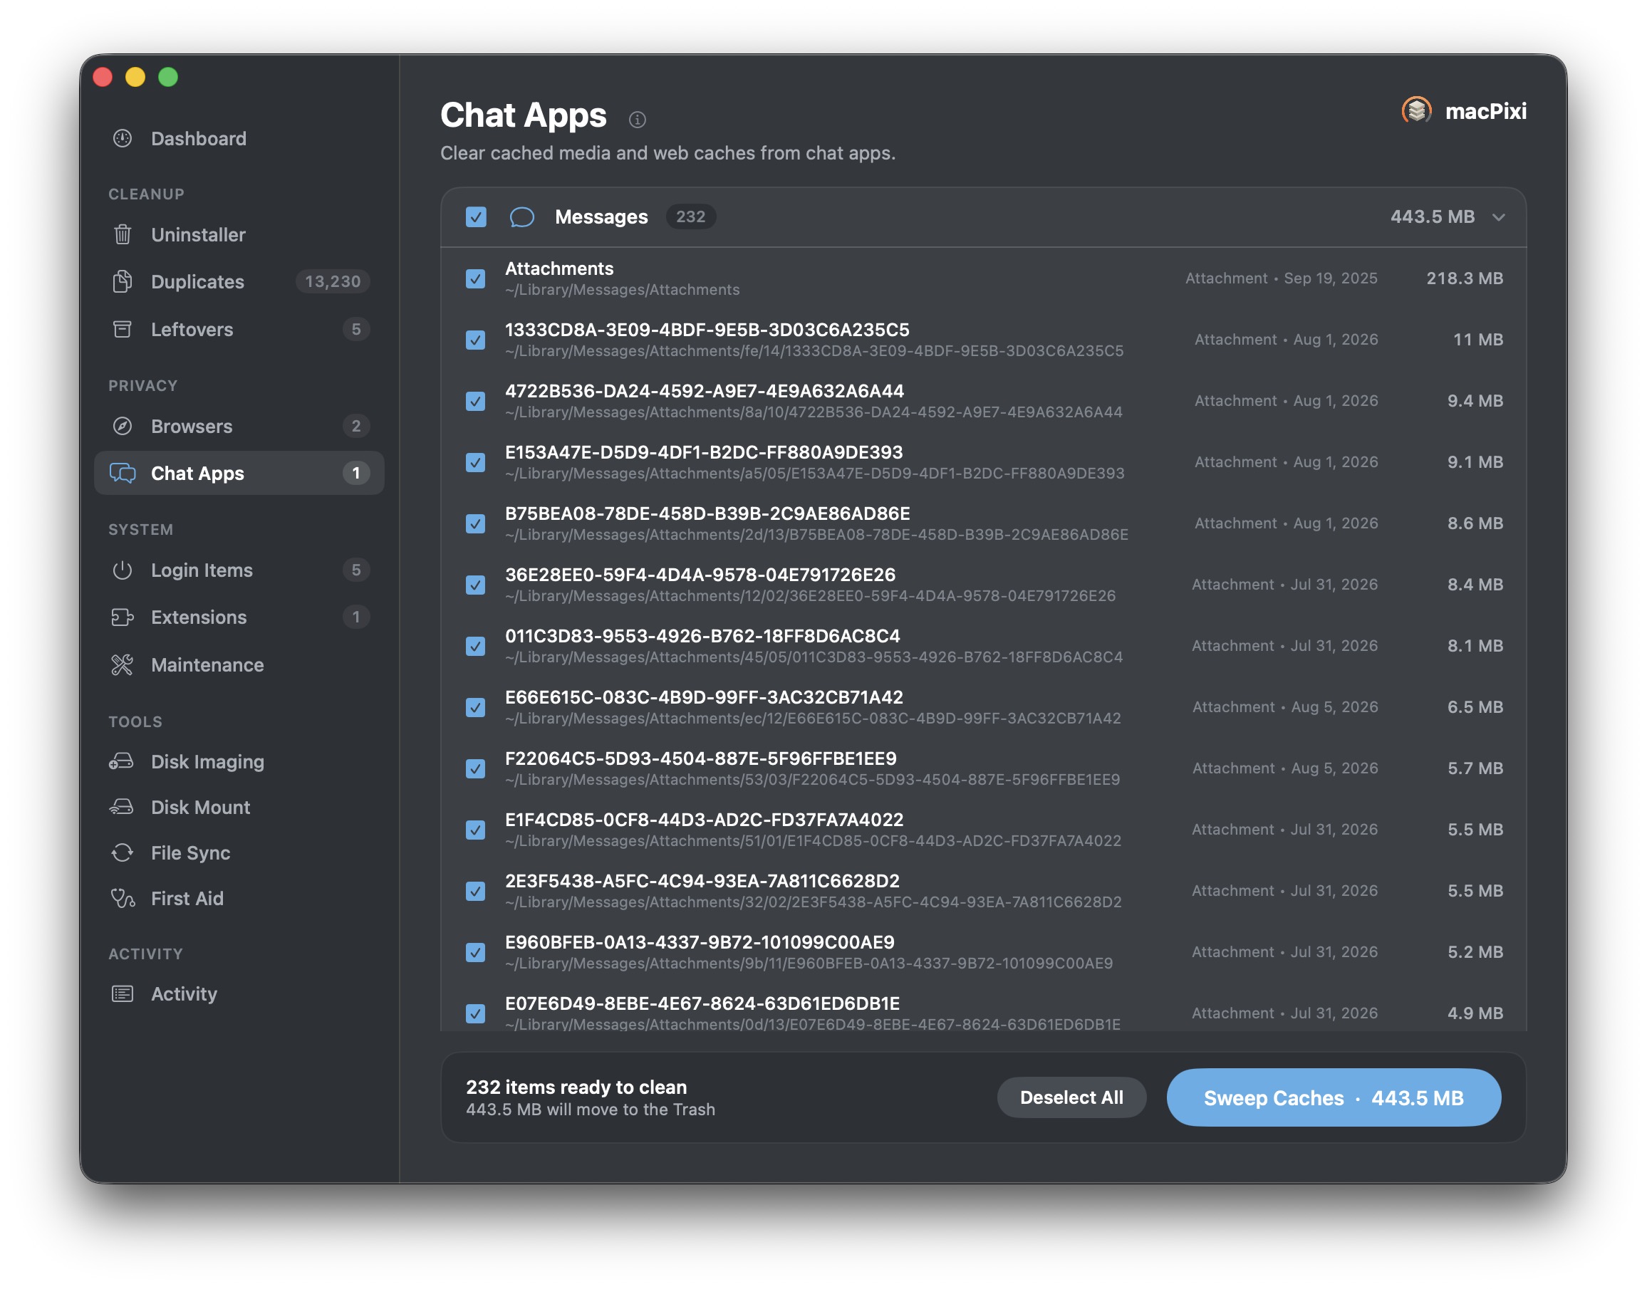This screenshot has height=1289, width=1647.
Task: Click the Login Items power icon
Action: [x=123, y=570]
